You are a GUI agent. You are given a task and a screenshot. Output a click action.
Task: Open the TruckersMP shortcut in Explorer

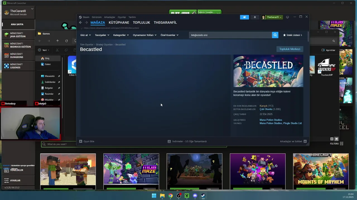(x=327, y=67)
